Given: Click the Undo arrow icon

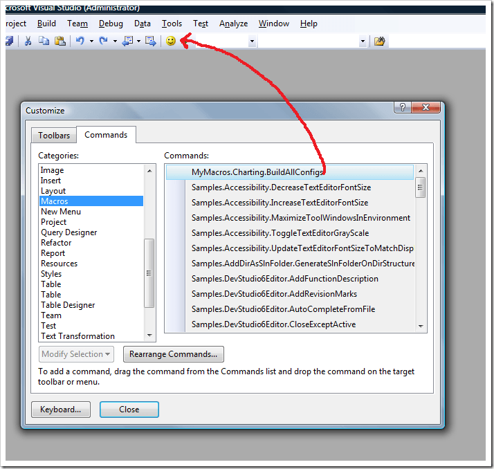Looking at the screenshot, I should click(x=80, y=41).
